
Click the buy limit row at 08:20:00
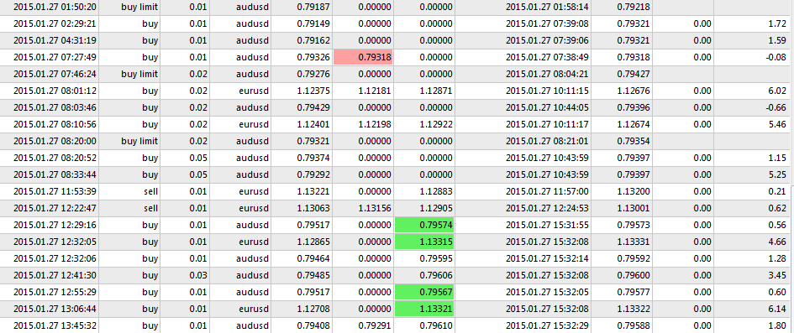point(397,141)
